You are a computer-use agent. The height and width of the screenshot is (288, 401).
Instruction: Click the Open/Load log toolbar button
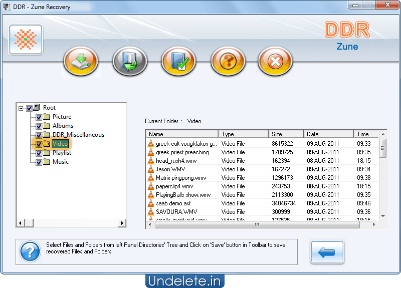click(x=130, y=61)
